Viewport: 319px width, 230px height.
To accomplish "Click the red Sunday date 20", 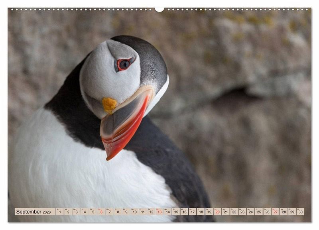I will [218, 212].
